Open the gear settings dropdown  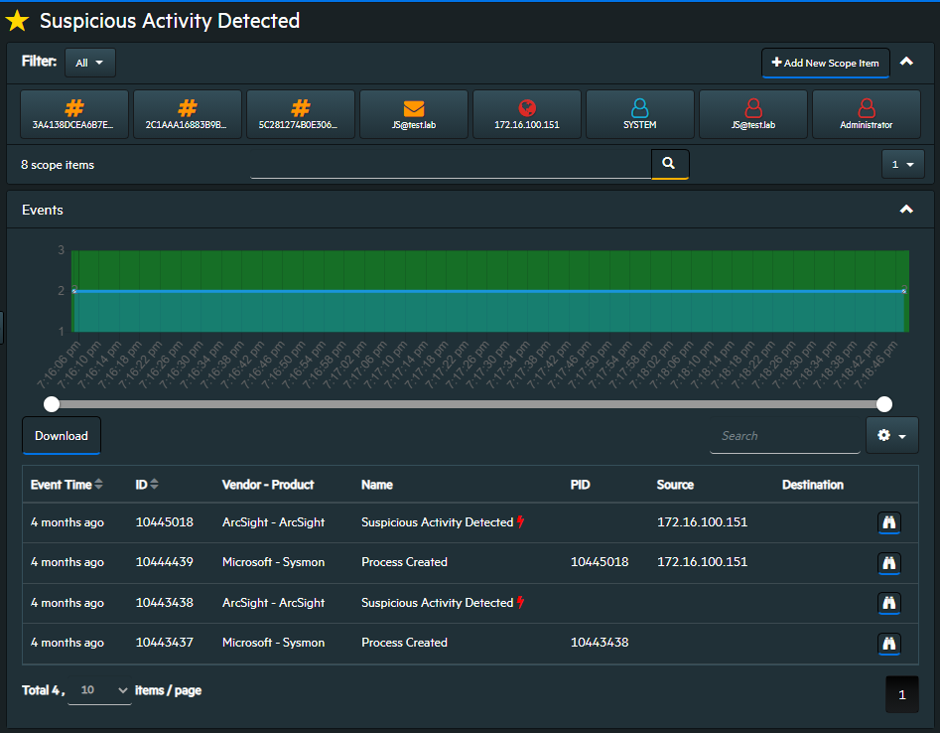click(891, 435)
